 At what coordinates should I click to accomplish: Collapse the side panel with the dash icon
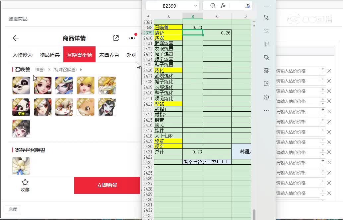click(x=266, y=7)
